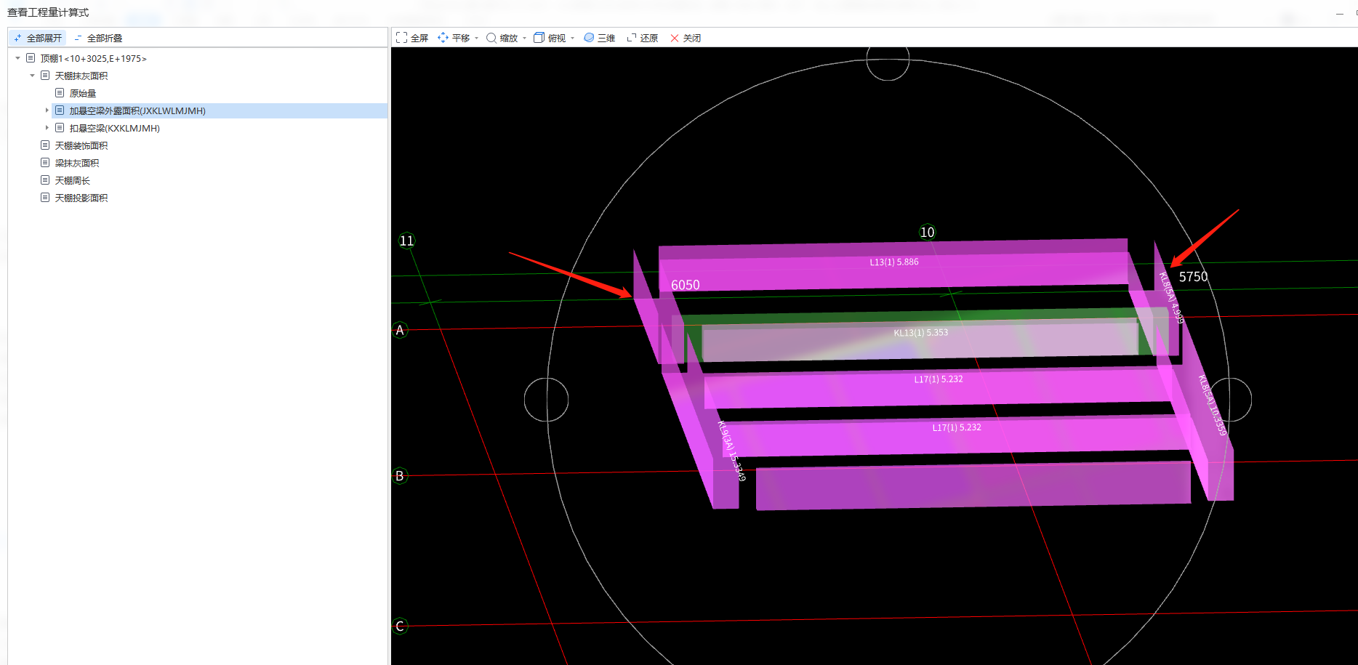Open the 平移 dropdown arrow
Image resolution: width=1358 pixels, height=665 pixels.
pyautogui.click(x=476, y=39)
